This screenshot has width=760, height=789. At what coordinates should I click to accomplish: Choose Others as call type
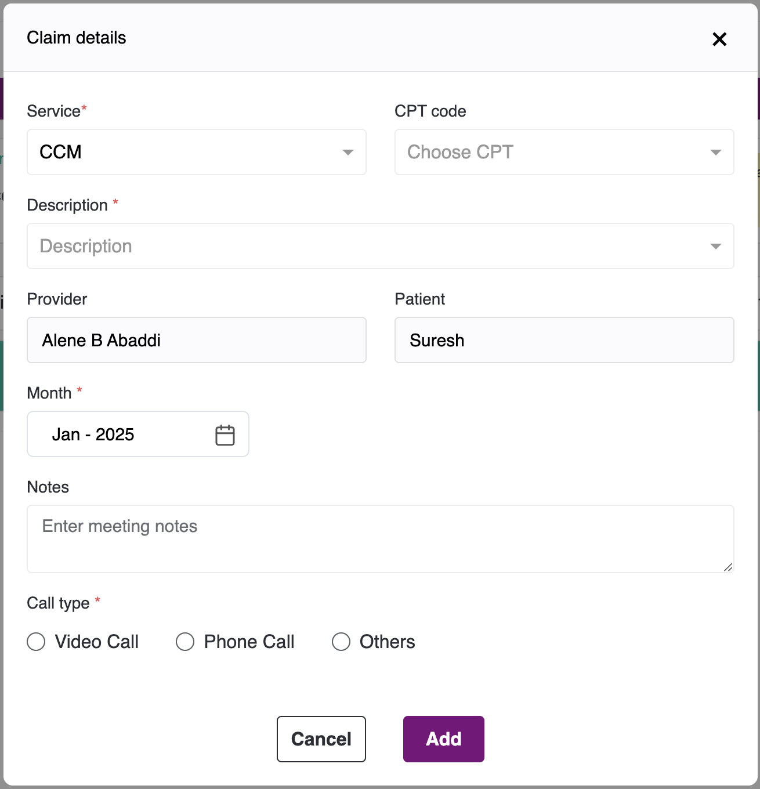pyautogui.click(x=341, y=642)
